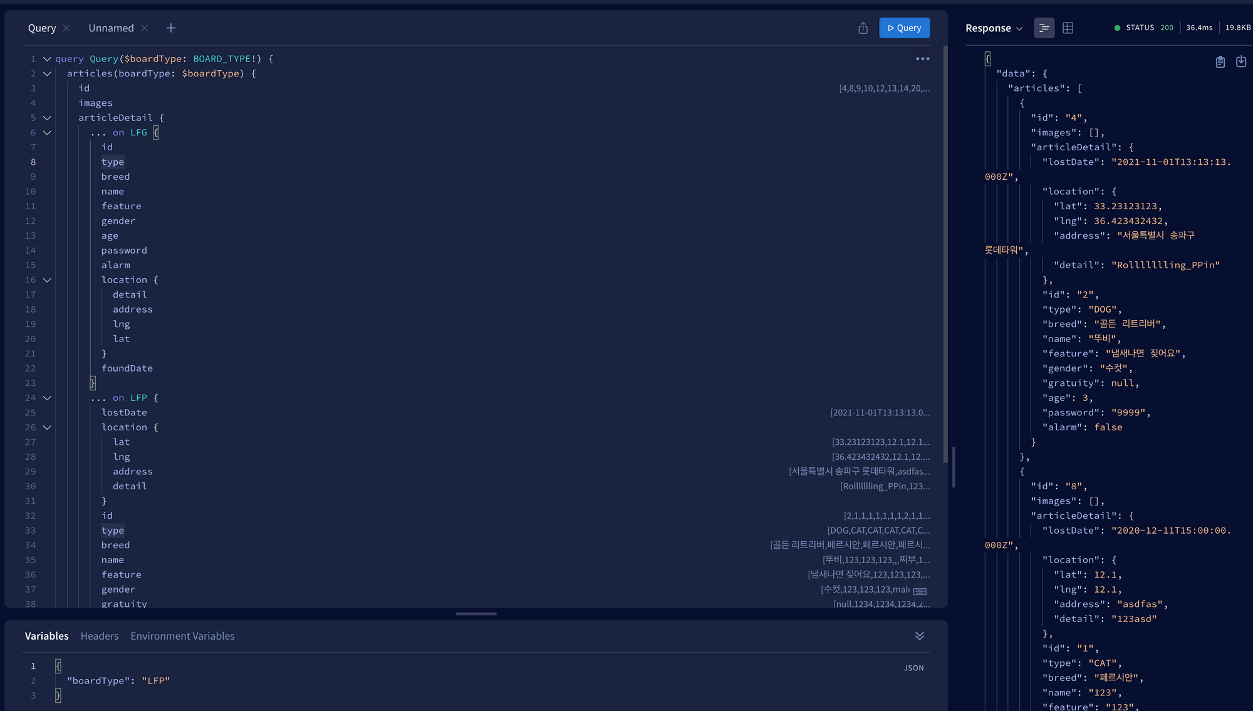
Task: Close the Query tab
Action: coord(66,28)
